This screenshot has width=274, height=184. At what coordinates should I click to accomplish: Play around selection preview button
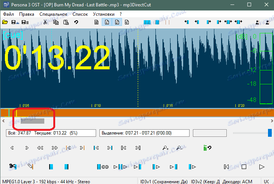(120, 167)
